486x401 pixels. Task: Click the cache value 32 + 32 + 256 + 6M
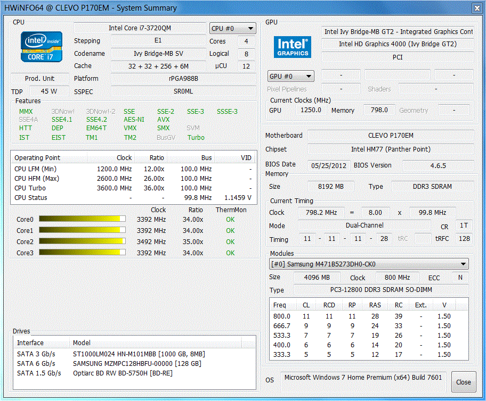tap(158, 66)
